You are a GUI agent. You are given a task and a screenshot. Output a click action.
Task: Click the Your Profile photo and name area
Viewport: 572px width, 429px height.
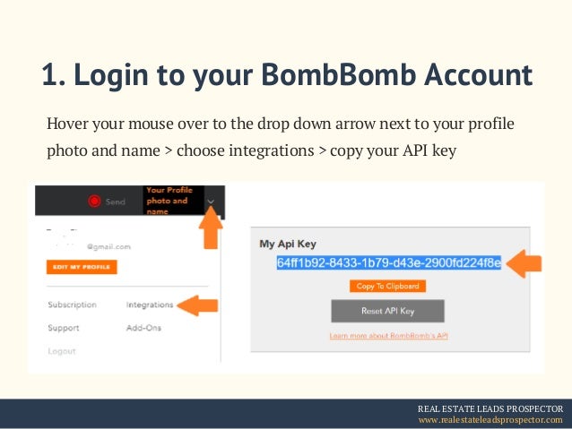pos(174,201)
